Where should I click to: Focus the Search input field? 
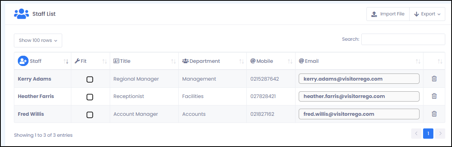403,40
